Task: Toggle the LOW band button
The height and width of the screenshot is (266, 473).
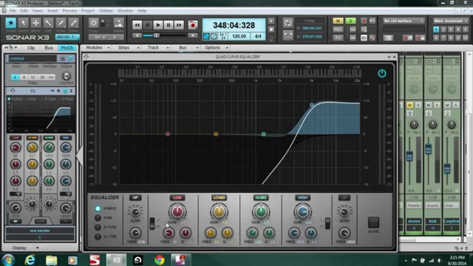Action: click(x=177, y=198)
